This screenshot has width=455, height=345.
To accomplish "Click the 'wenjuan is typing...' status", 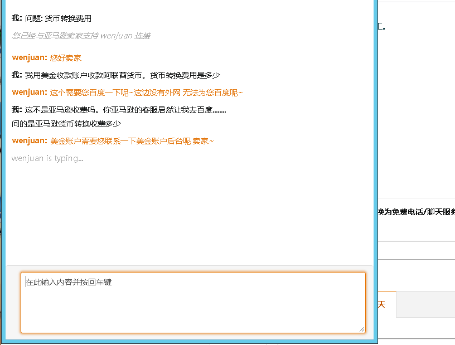I will [47, 158].
